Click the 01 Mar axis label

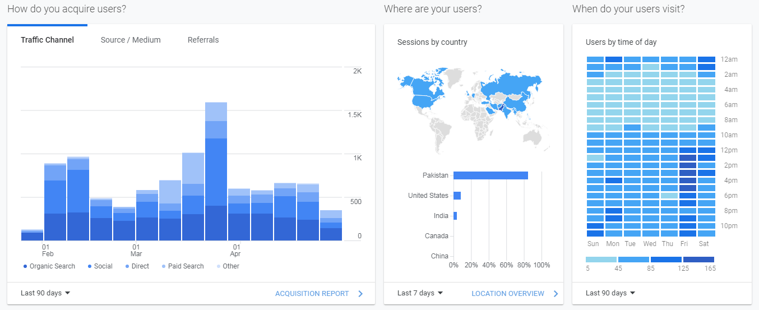click(x=136, y=250)
